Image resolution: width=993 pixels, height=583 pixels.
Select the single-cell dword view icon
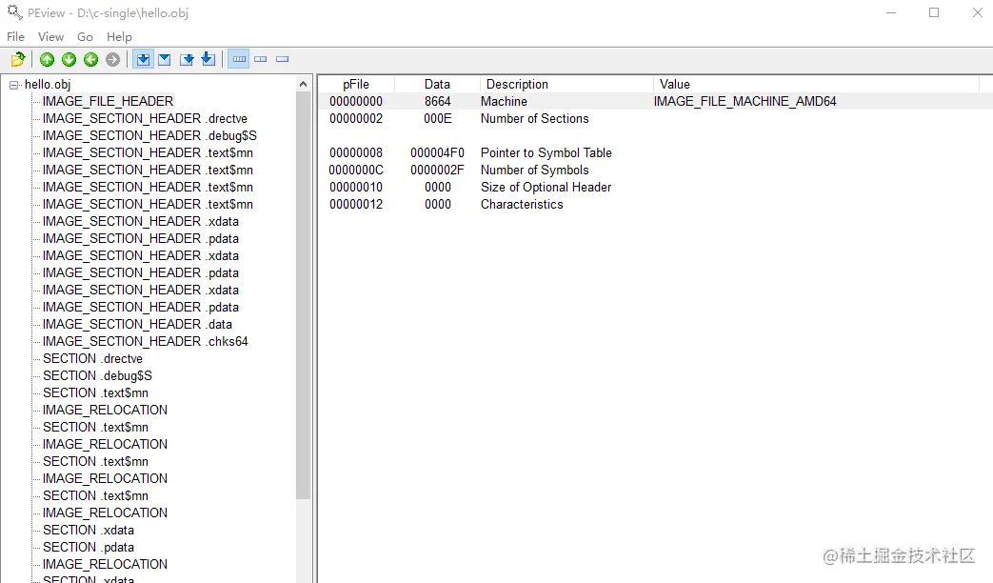(283, 59)
